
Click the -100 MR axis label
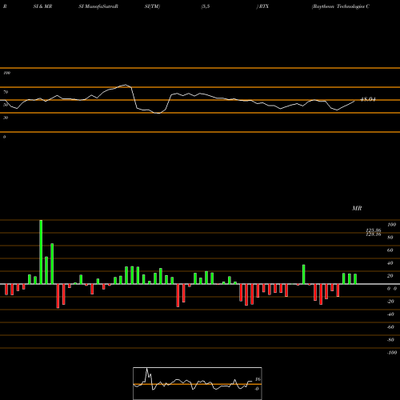392,353
